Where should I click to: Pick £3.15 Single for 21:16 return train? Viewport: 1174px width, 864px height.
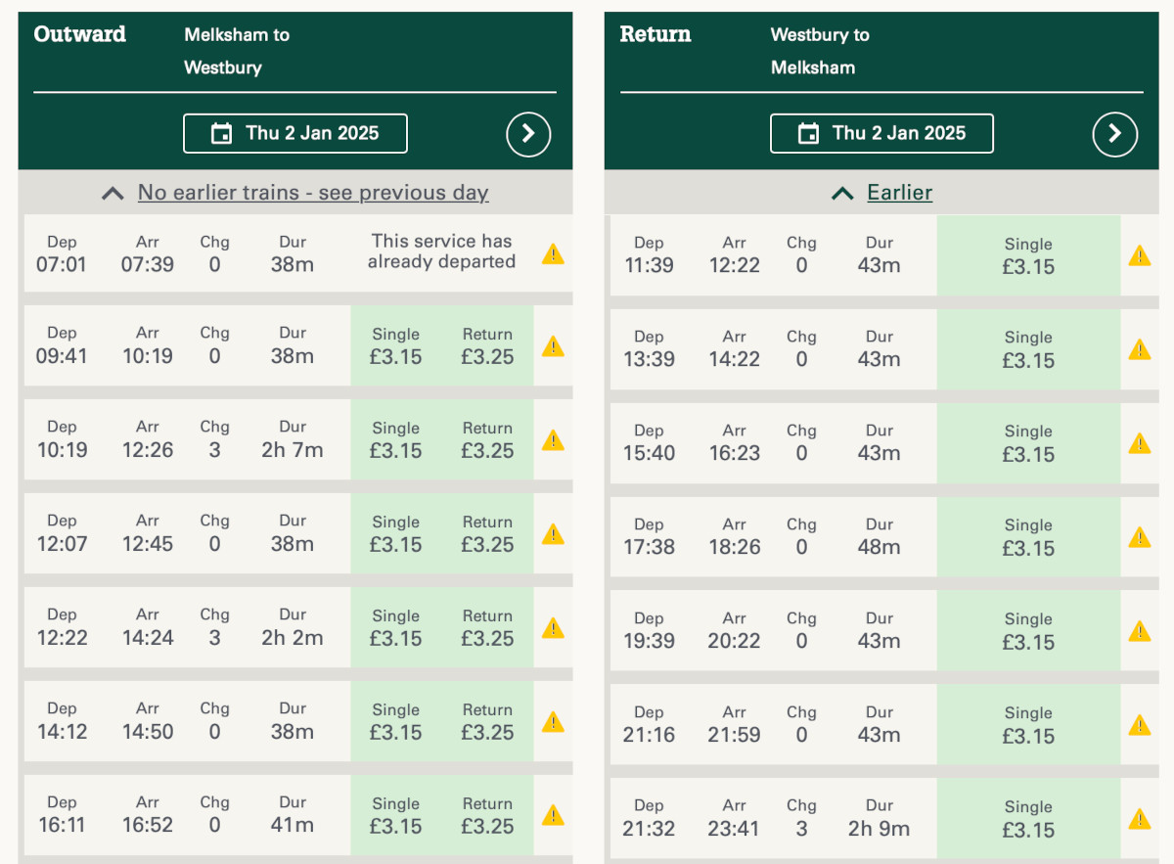point(1028,726)
